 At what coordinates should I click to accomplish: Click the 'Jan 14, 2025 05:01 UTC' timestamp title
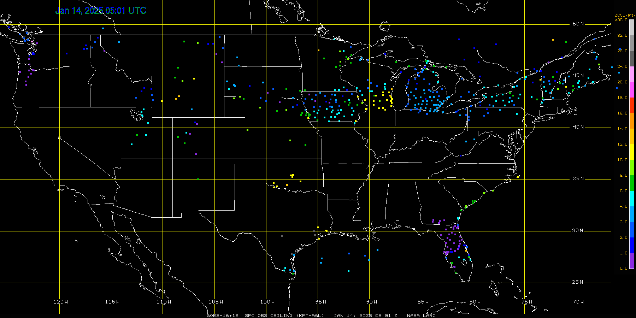101,11
